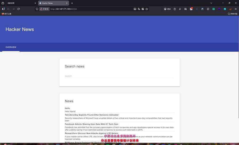This screenshot has width=239, height=145.
Task: Expand the list all tabs chevron
Action: 211,3
